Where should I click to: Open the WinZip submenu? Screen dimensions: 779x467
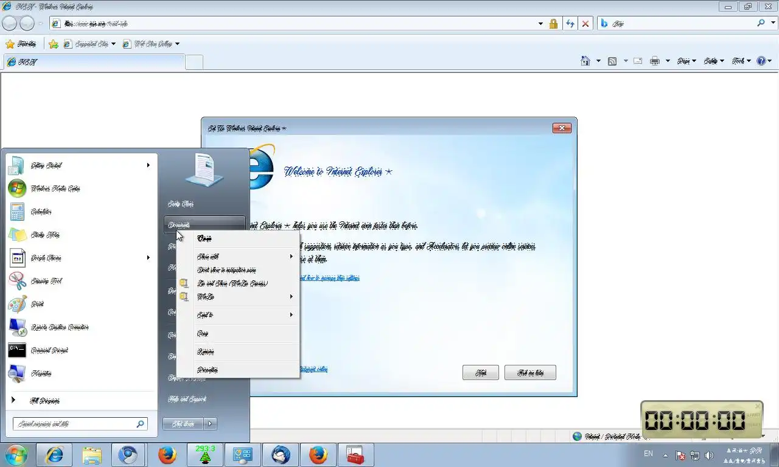[238, 297]
